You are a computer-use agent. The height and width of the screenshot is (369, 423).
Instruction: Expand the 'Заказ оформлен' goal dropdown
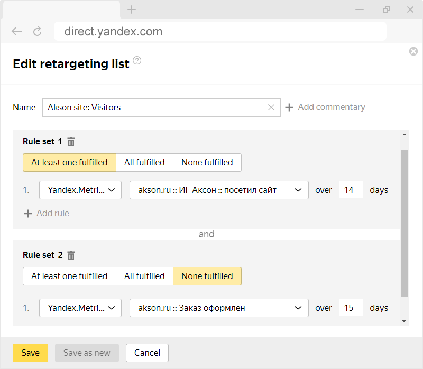(x=219, y=308)
